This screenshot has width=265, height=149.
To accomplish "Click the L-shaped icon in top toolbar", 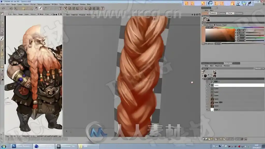I will (86, 8).
